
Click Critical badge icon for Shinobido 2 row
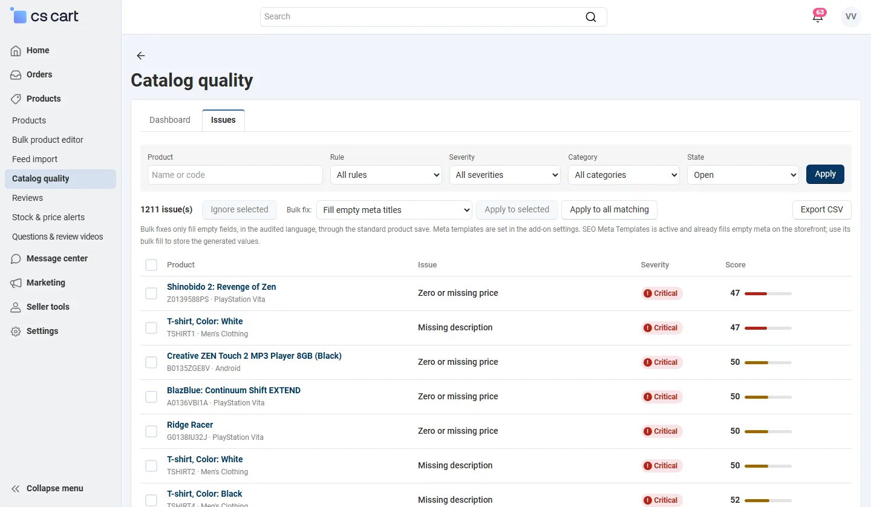(x=648, y=293)
